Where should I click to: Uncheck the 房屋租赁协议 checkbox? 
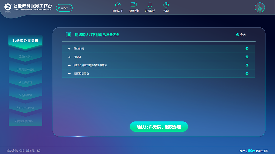247,73
